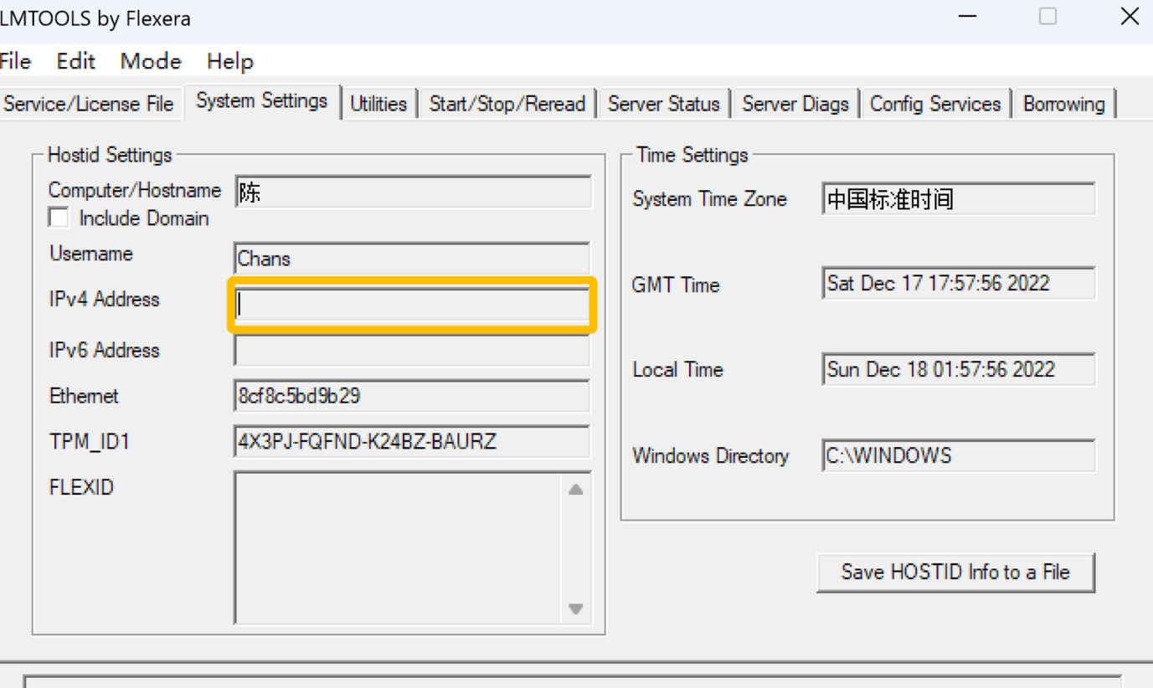The image size is (1153, 688).
Task: Click the Username field showing Chans
Action: 413,258
